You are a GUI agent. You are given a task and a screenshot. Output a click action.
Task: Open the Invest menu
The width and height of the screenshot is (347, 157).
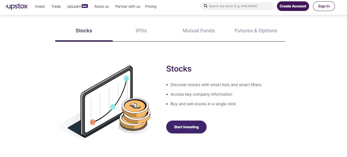click(x=40, y=6)
